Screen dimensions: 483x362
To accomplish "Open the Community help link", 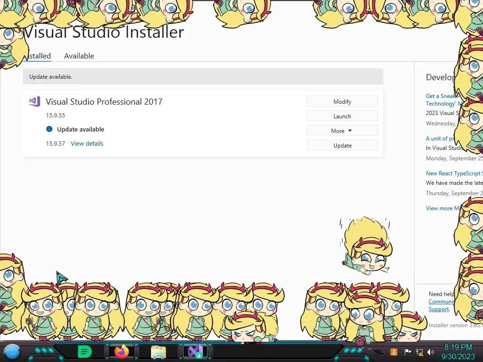I will [441, 302].
